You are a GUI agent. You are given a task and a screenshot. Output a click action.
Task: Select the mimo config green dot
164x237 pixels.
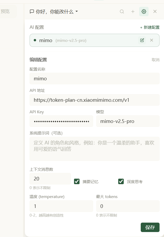click(x=35, y=40)
